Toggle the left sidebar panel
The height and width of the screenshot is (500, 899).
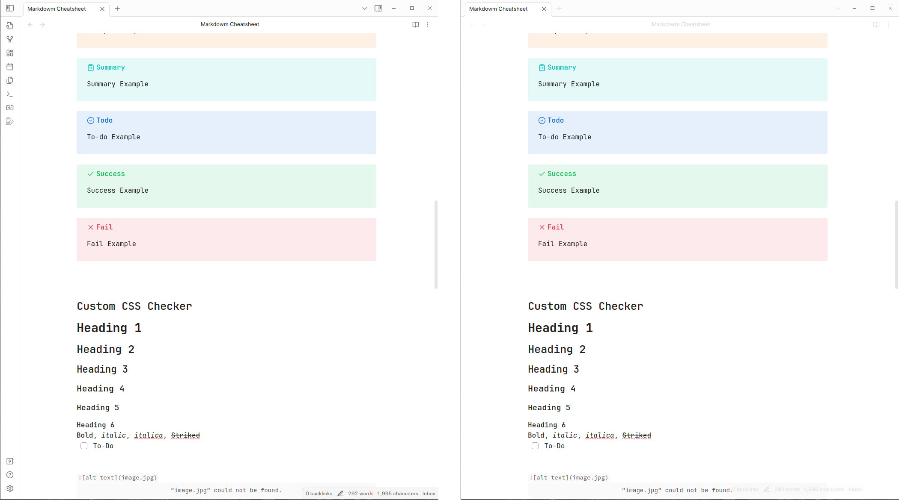click(x=10, y=8)
